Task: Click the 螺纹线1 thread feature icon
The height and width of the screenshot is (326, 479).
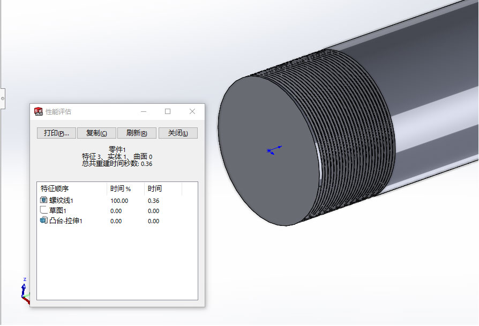Action: (x=44, y=200)
